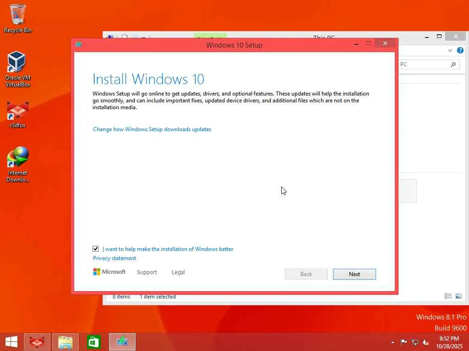This screenshot has height=351, width=469.
Task: Open the Privacy statement link
Action: [114, 258]
